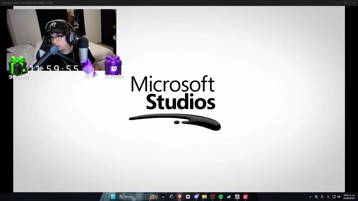
Task: Switch to the Rush game taskbar icon
Action: [237, 197]
